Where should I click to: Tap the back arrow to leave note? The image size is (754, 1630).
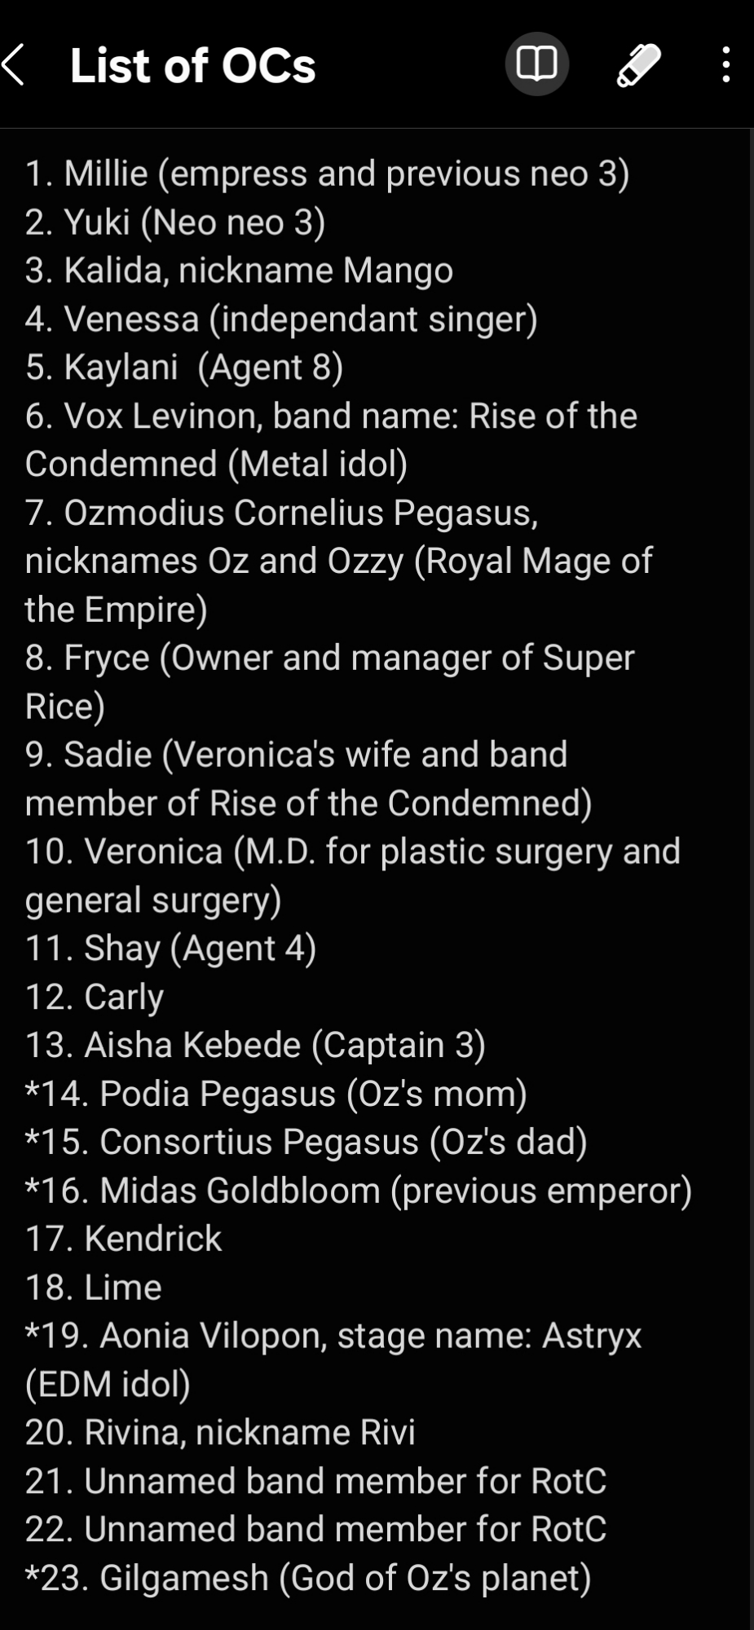click(15, 65)
